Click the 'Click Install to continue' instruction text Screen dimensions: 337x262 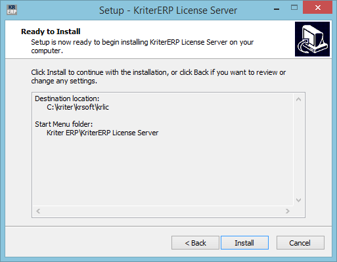158,77
